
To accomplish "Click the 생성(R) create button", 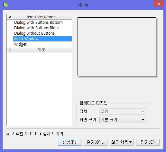I will 69,142.
